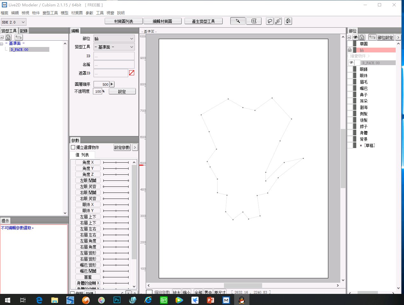Image resolution: width=404 pixels, height=305 pixels.
Task: Enable the 獨立選擇物件 checkbox
Action: click(73, 147)
